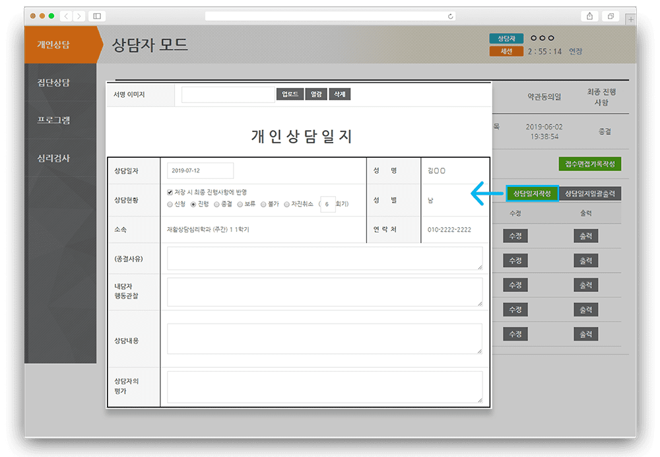This screenshot has height=457, width=660.
Task: Select the 종결 status radio button
Action: pyautogui.click(x=216, y=204)
